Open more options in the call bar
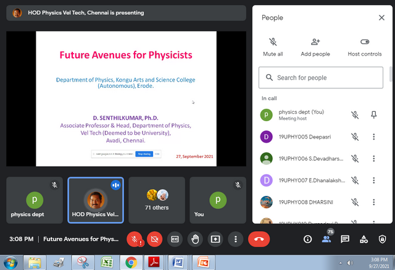395x270 pixels. click(x=235, y=238)
